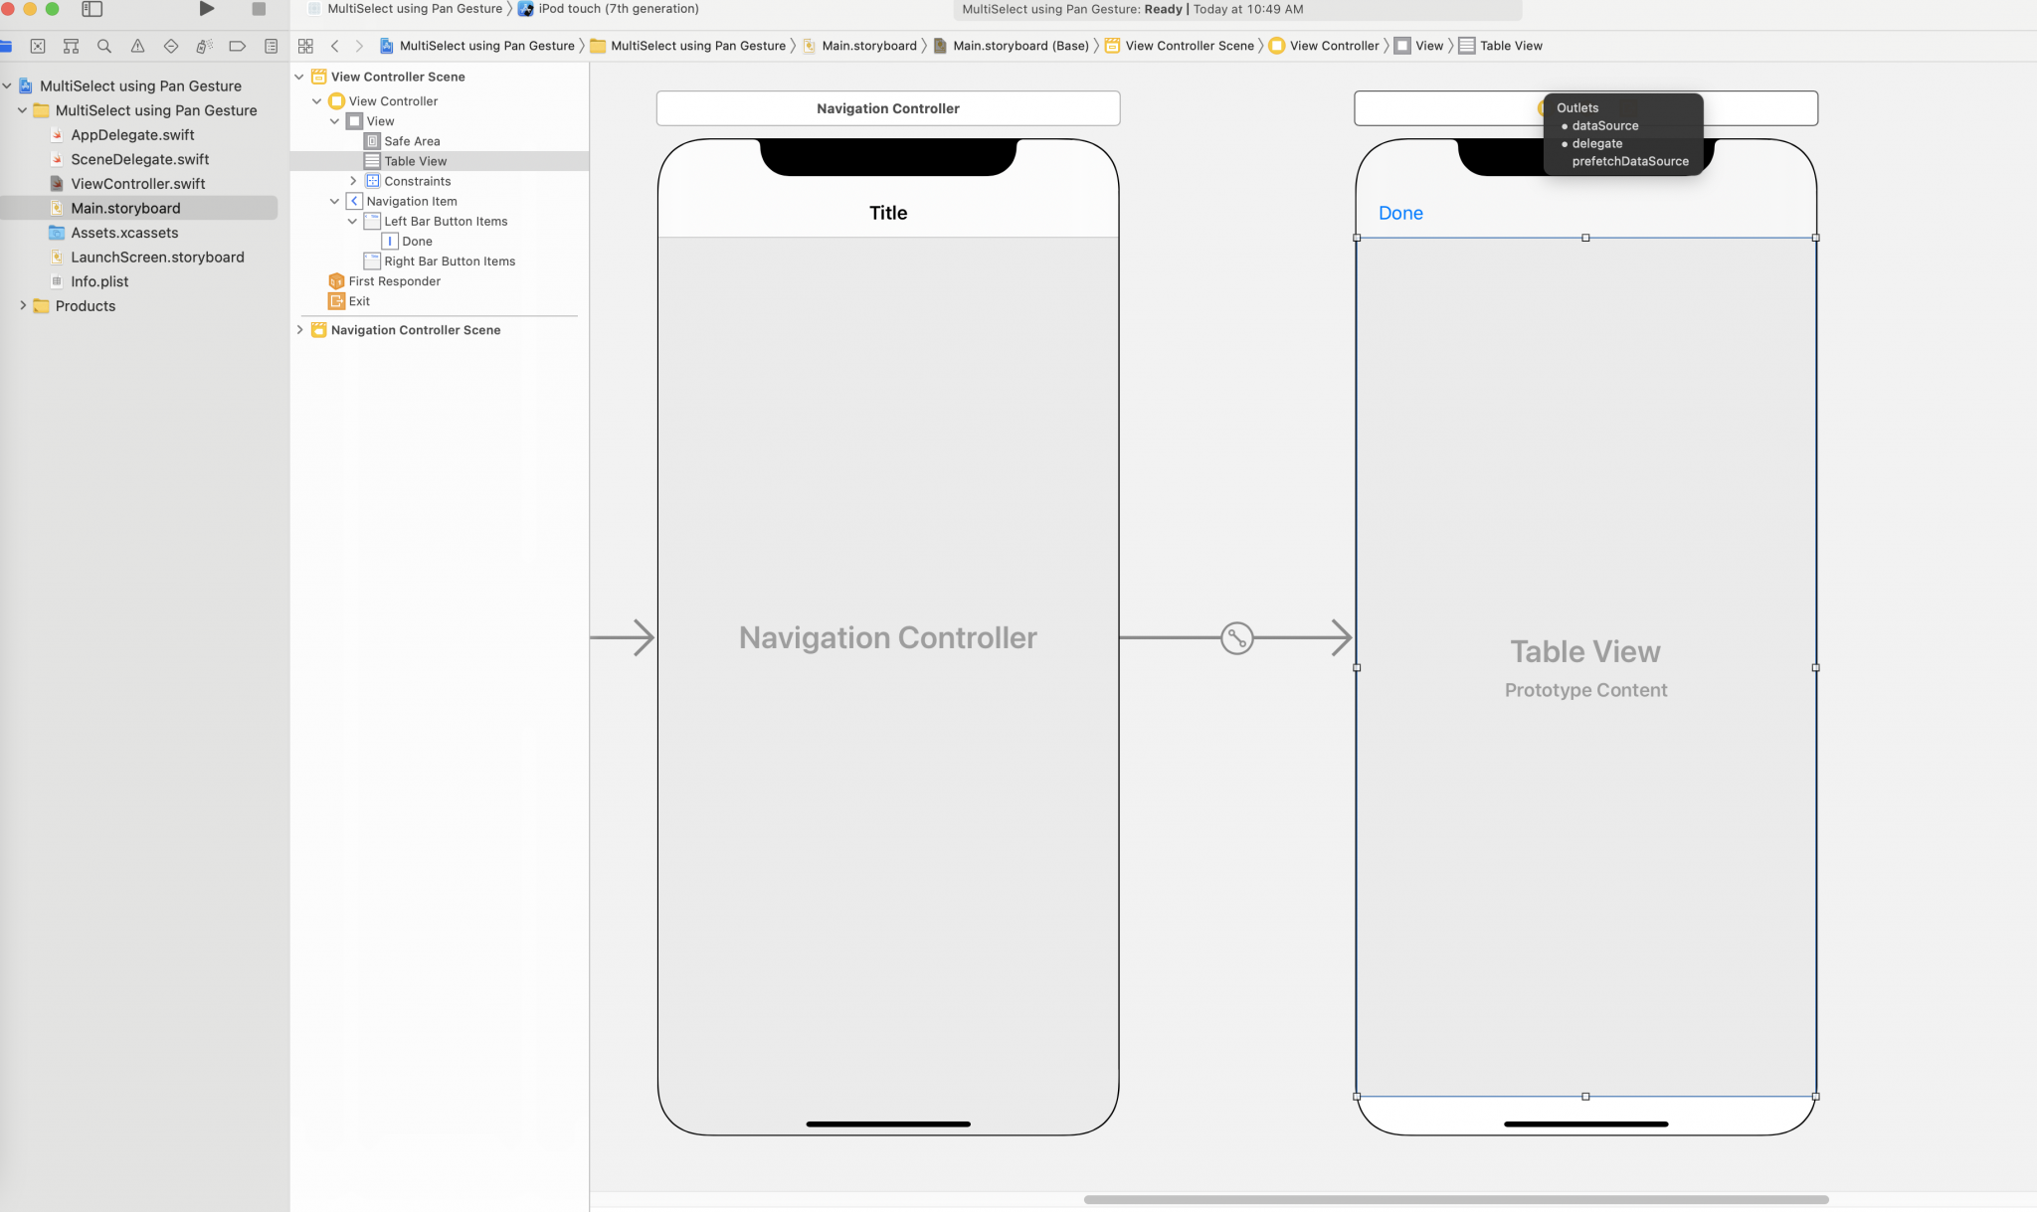Select Main.storyboard in the project navigator
Screen dimensions: 2037x1212
point(126,208)
